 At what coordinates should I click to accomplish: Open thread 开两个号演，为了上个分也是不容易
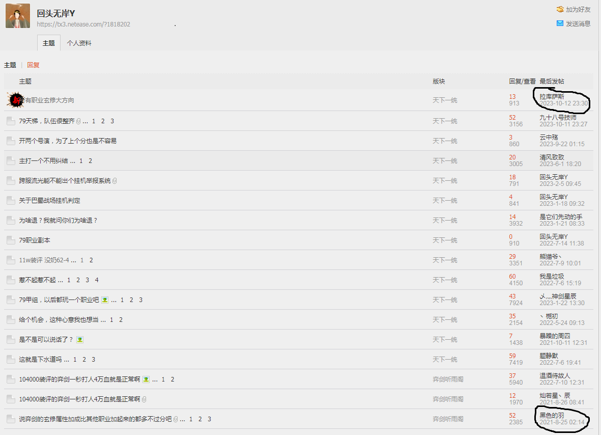(x=68, y=141)
